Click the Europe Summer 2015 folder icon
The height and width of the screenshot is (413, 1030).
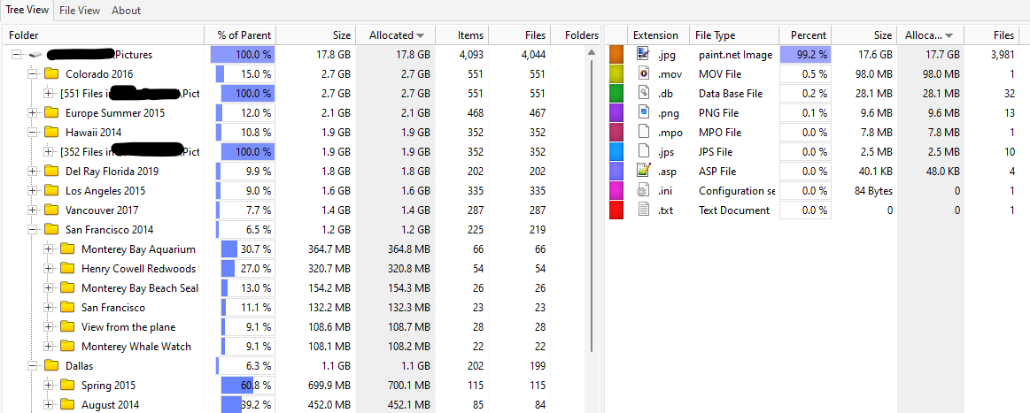coord(52,112)
